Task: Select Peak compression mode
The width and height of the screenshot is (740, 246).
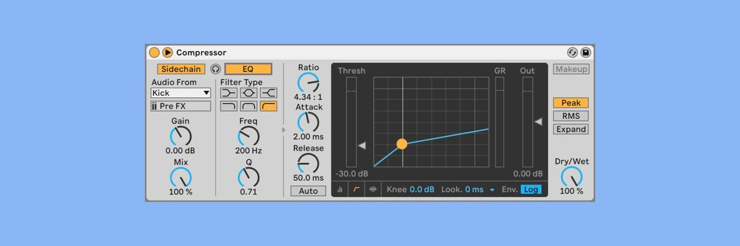Action: click(x=571, y=103)
